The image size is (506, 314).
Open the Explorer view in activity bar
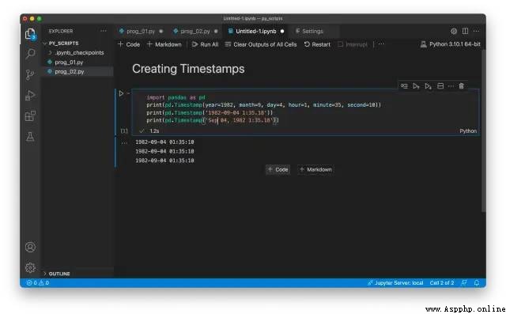click(30, 34)
